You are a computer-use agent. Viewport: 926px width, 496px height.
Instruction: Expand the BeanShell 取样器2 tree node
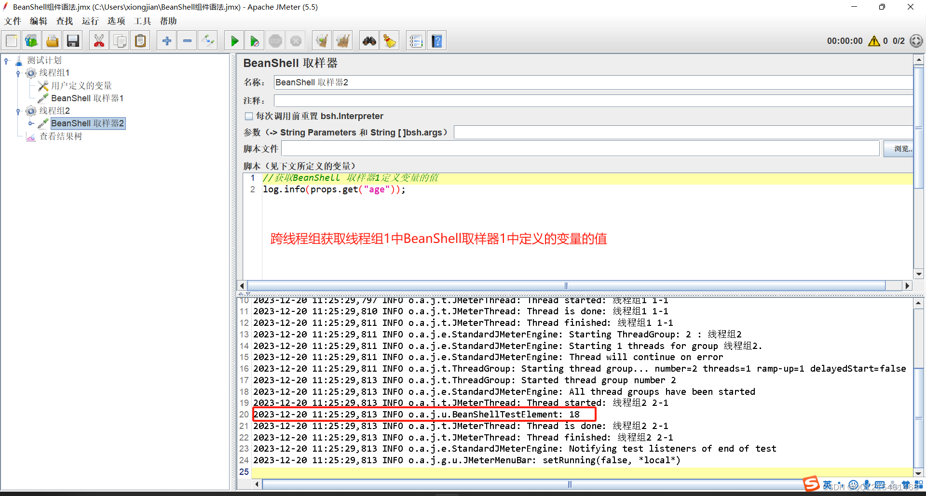point(31,123)
